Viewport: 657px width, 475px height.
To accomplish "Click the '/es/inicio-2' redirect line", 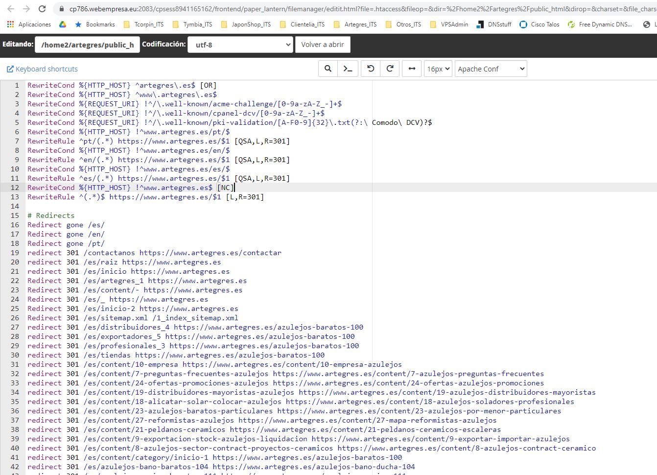I will pyautogui.click(x=133, y=309).
